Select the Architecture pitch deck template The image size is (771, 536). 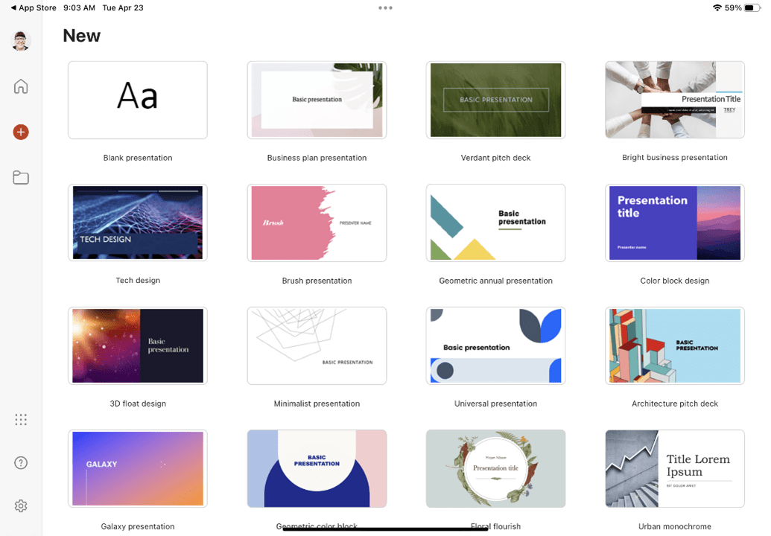tap(674, 345)
